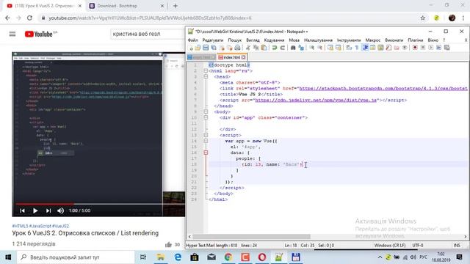
Task: Open the Макрос menu
Action: tap(372, 40)
